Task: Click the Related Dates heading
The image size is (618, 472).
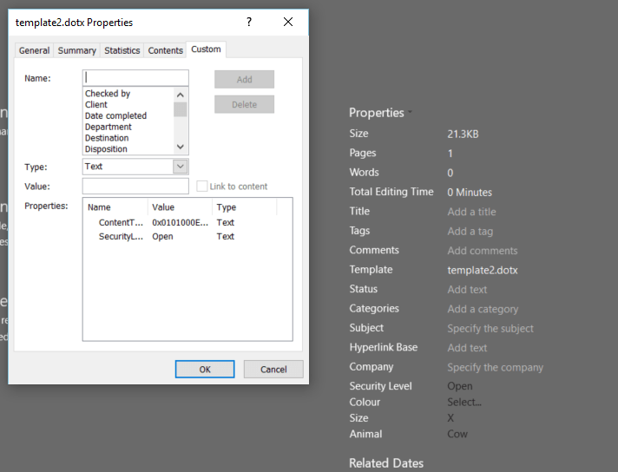Action: pos(386,463)
